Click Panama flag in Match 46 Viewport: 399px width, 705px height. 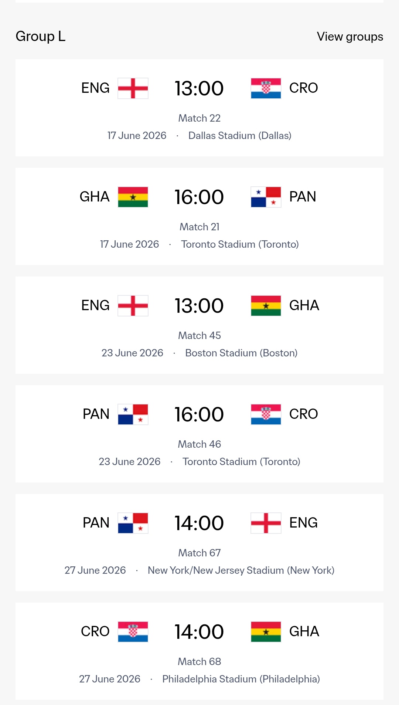tap(133, 414)
